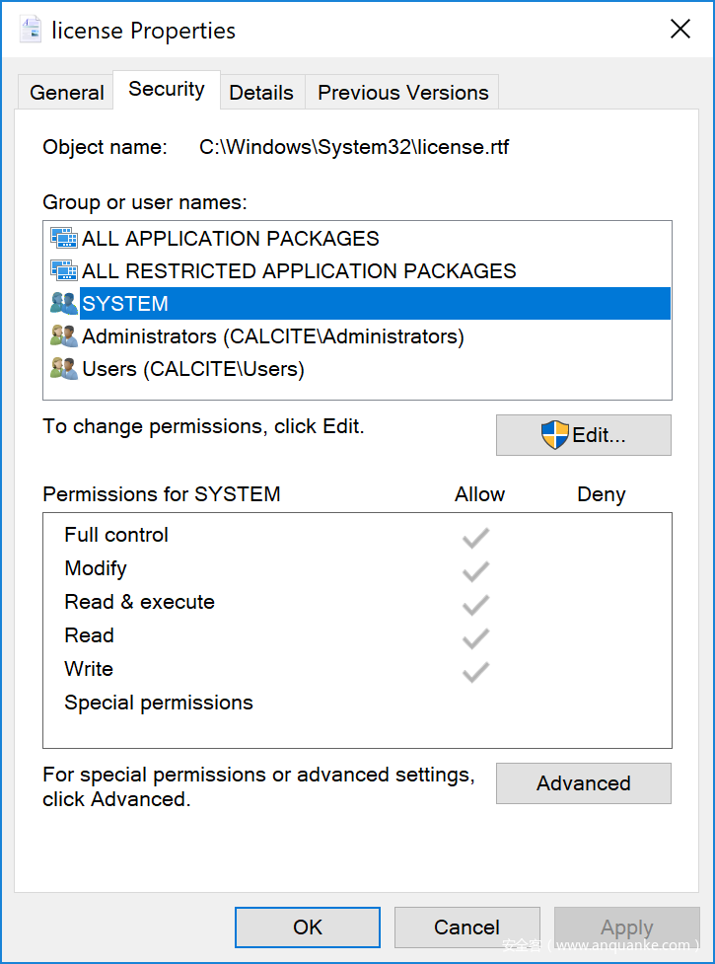Click the UAC shield icon on Edit
This screenshot has width=715, height=964.
point(555,435)
